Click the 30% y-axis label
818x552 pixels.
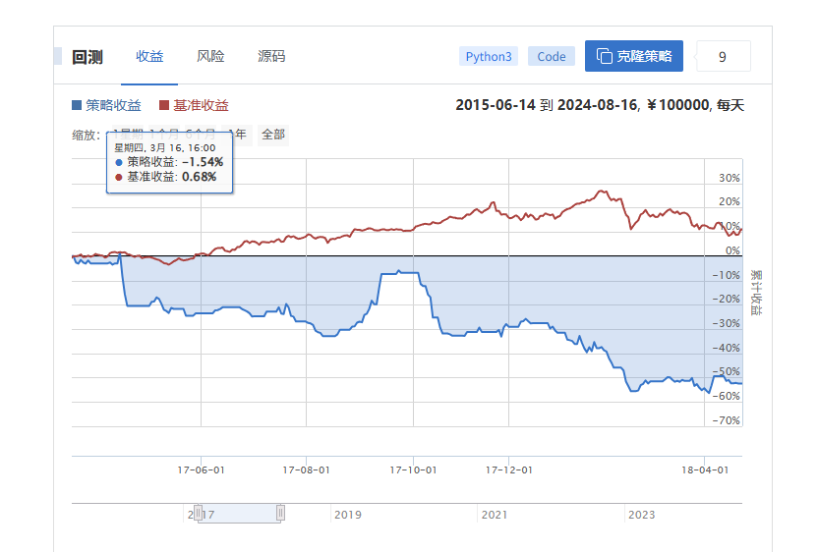(730, 178)
